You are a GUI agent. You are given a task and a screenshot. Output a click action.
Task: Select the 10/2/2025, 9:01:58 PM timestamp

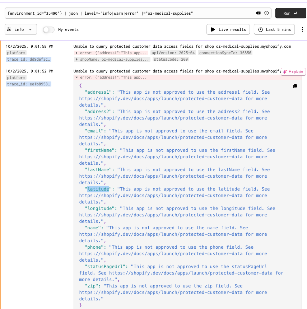[x=29, y=46]
